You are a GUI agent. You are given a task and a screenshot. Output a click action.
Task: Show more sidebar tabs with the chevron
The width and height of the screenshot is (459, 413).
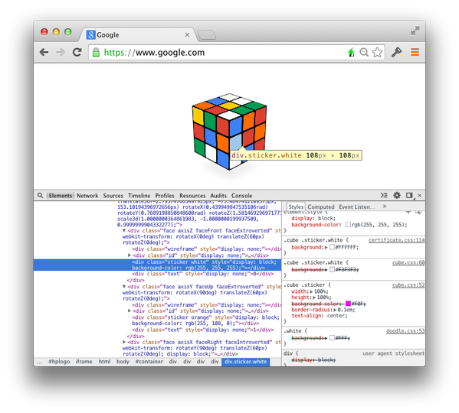(385, 206)
